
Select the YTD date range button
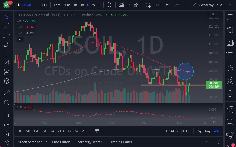tap(60, 131)
